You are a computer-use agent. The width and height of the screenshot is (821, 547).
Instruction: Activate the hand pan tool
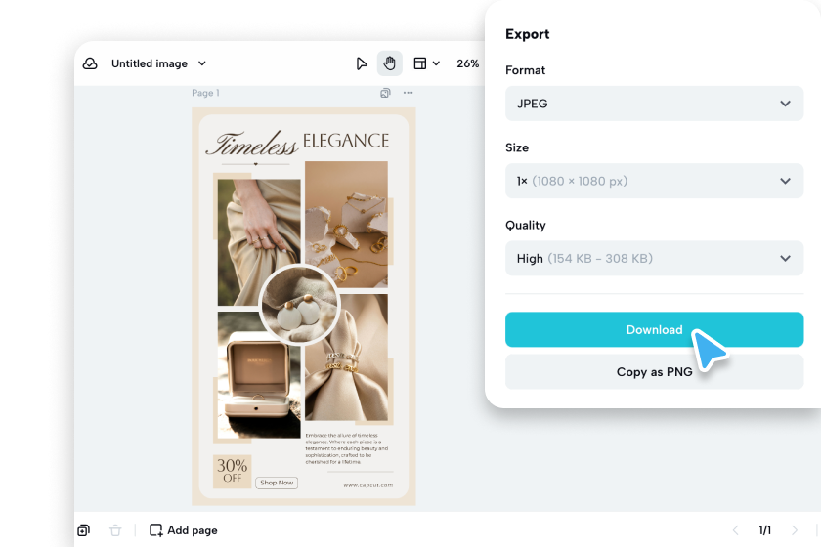[390, 63]
